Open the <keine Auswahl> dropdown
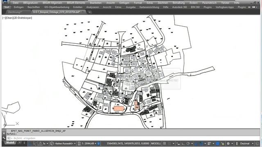The image size is (262, 147). tap(65, 143)
